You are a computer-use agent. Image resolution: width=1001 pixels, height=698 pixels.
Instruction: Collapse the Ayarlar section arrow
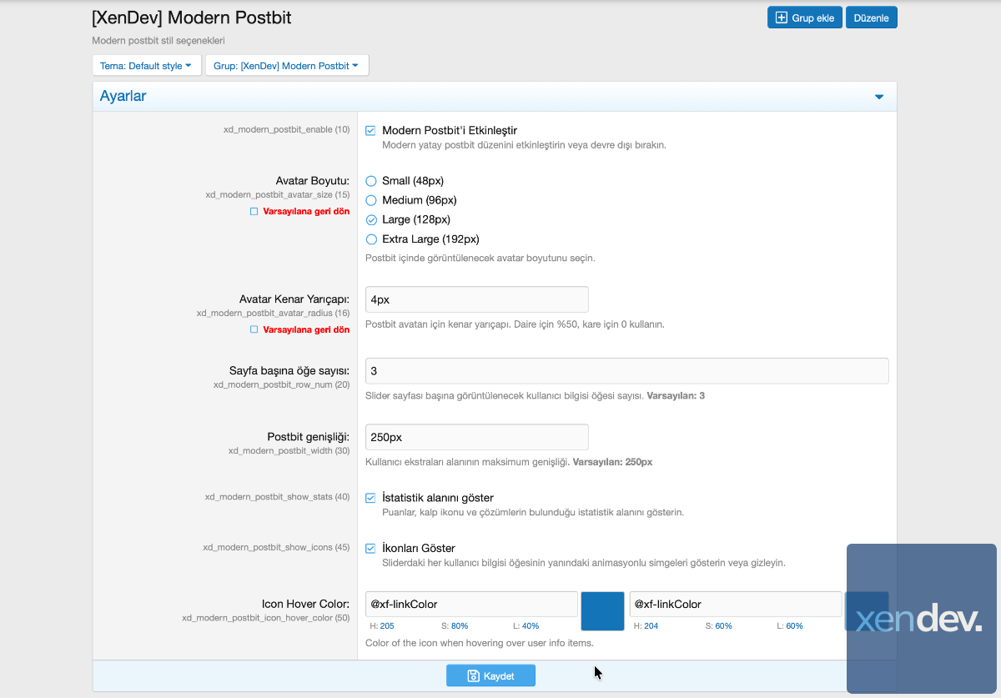point(878,97)
